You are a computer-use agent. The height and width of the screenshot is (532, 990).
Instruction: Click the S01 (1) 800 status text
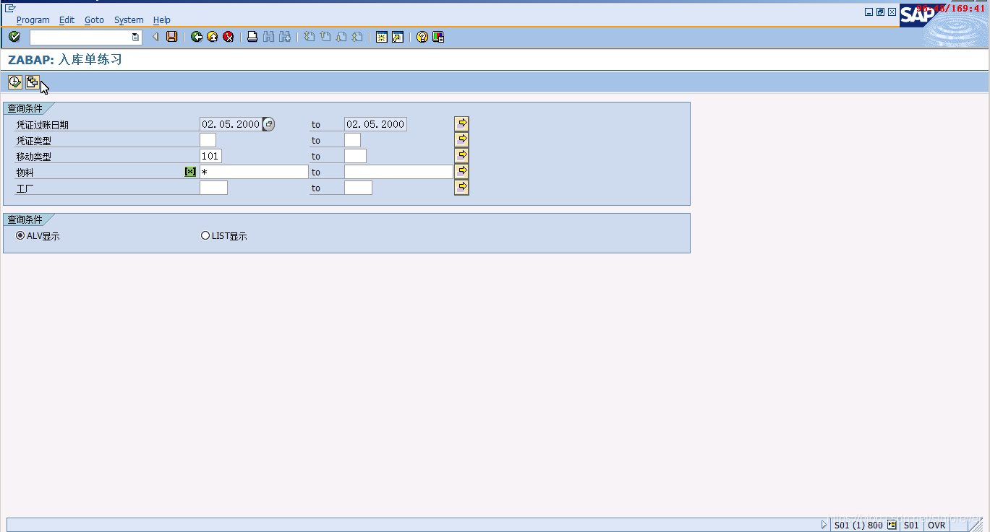pyautogui.click(x=858, y=525)
